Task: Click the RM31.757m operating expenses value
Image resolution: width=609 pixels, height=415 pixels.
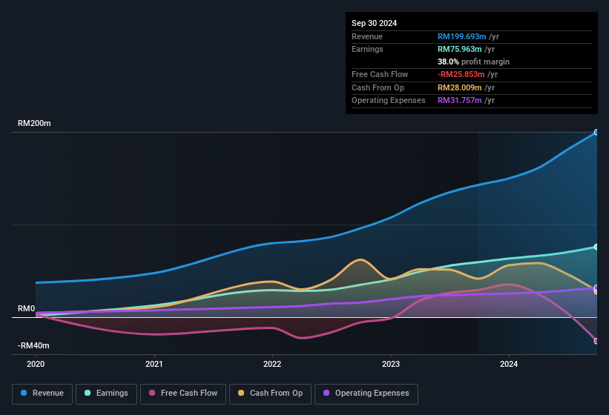Action: click(x=459, y=100)
